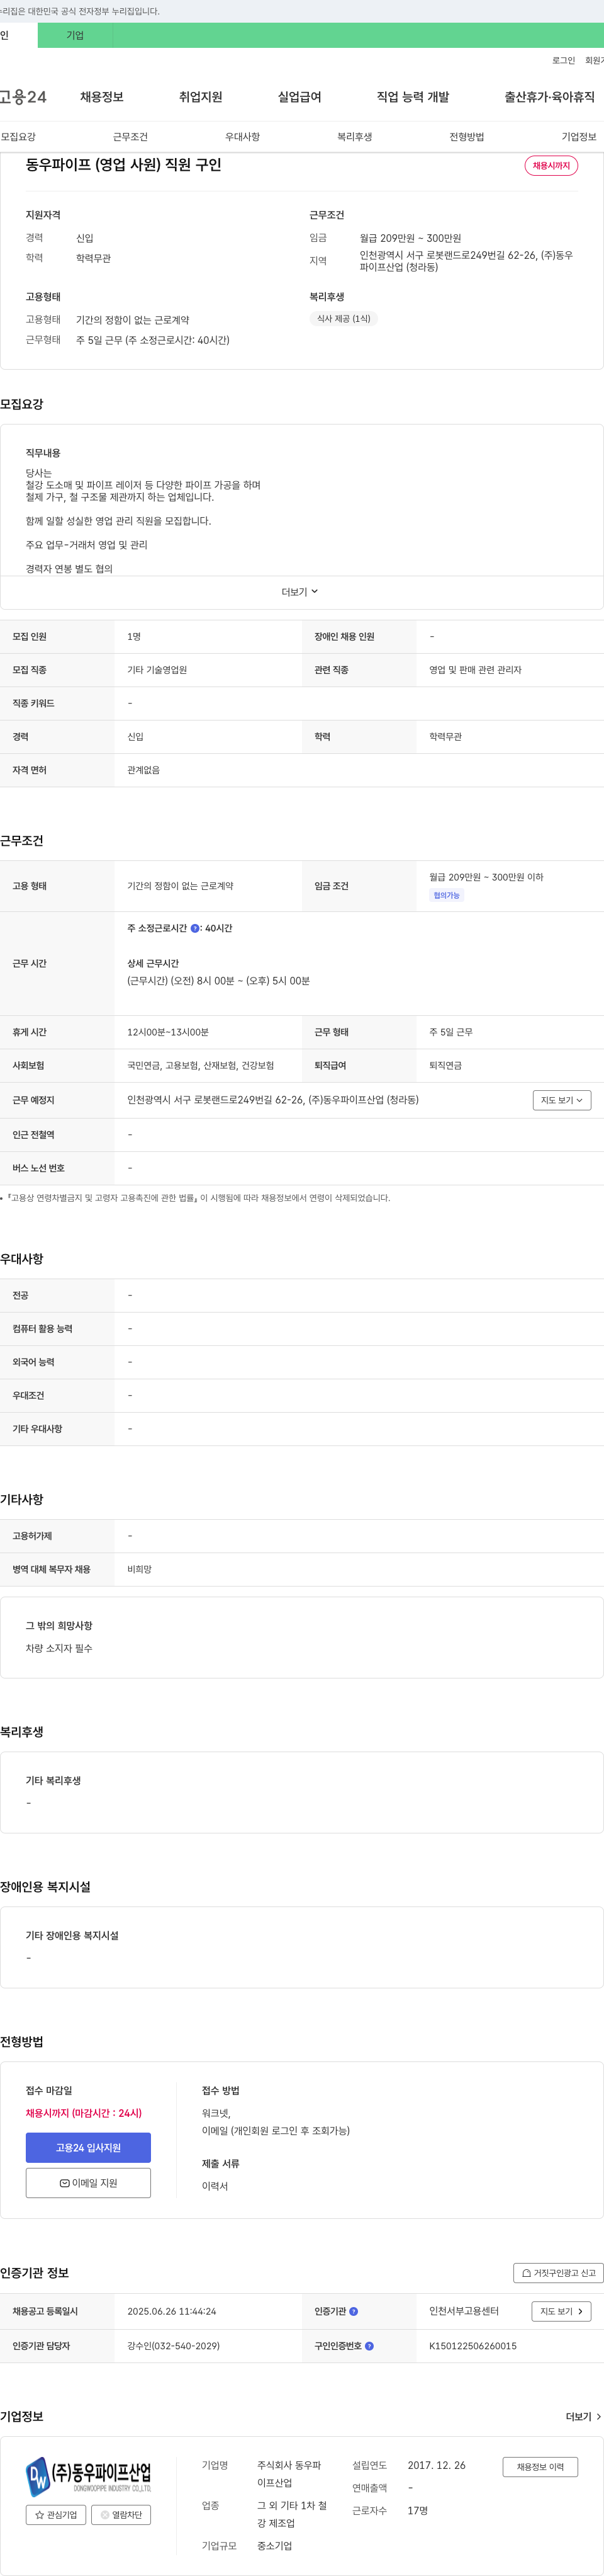
Task: Toggle 관심기업 star button
Action: pyautogui.click(x=56, y=2514)
